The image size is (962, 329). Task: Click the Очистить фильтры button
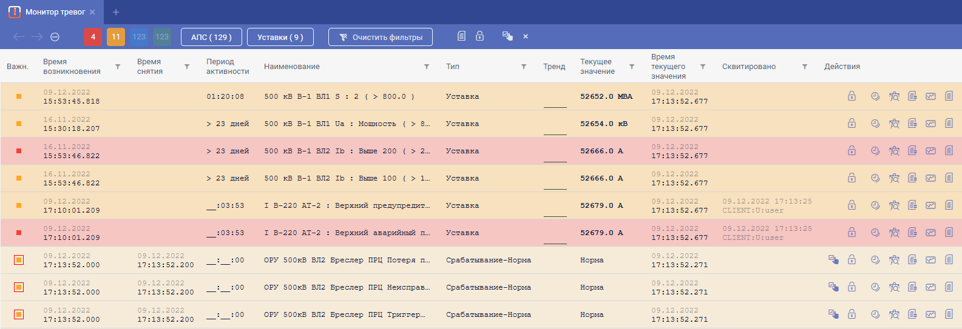tap(381, 37)
